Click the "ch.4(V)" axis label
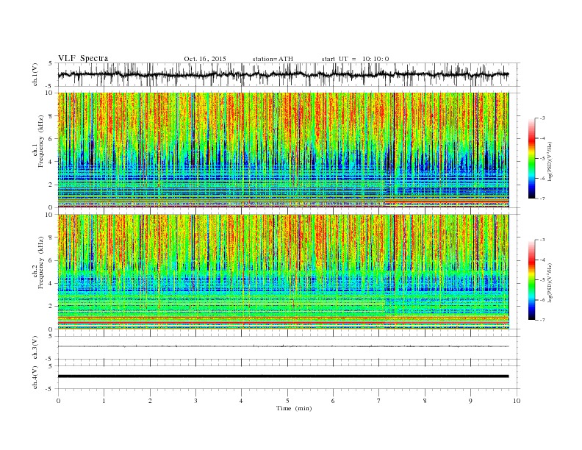The image size is (582, 450). coord(35,377)
